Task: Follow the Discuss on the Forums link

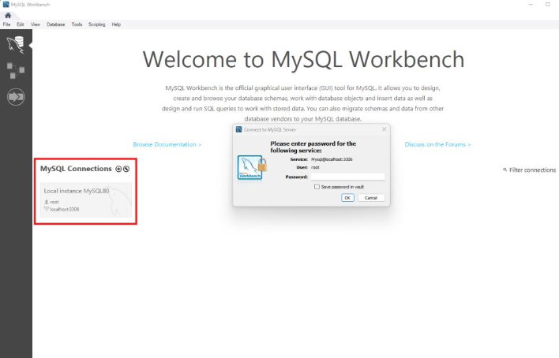Action: click(x=437, y=144)
